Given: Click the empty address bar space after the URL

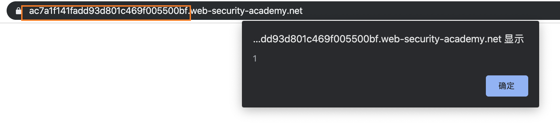Looking at the screenshot, I should (430, 11).
